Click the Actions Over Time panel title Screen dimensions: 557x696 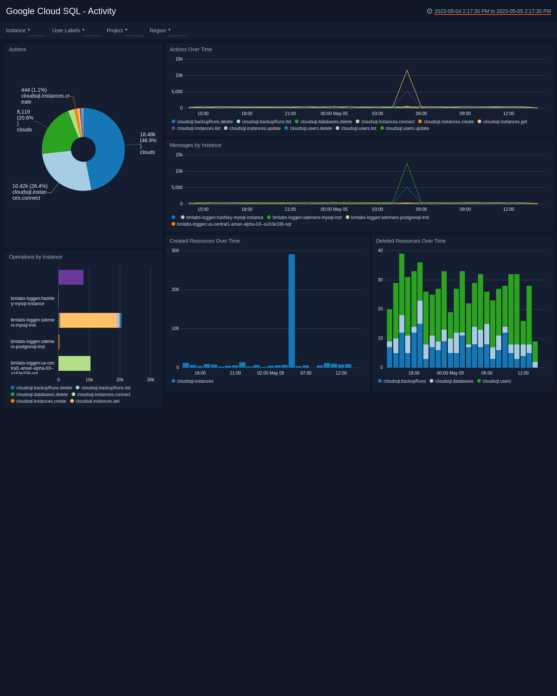[191, 49]
